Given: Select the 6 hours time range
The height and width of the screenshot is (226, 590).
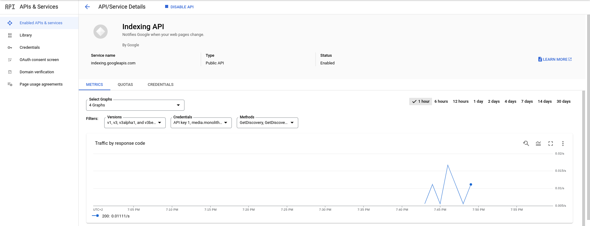Looking at the screenshot, I should 441,102.
